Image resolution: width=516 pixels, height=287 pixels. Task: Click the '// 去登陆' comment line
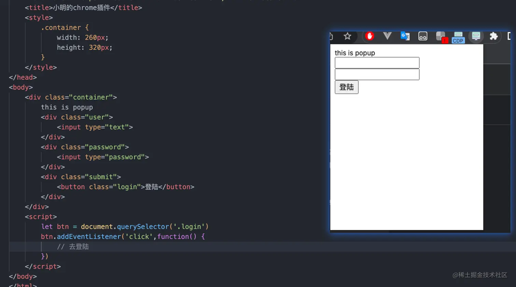click(x=73, y=246)
